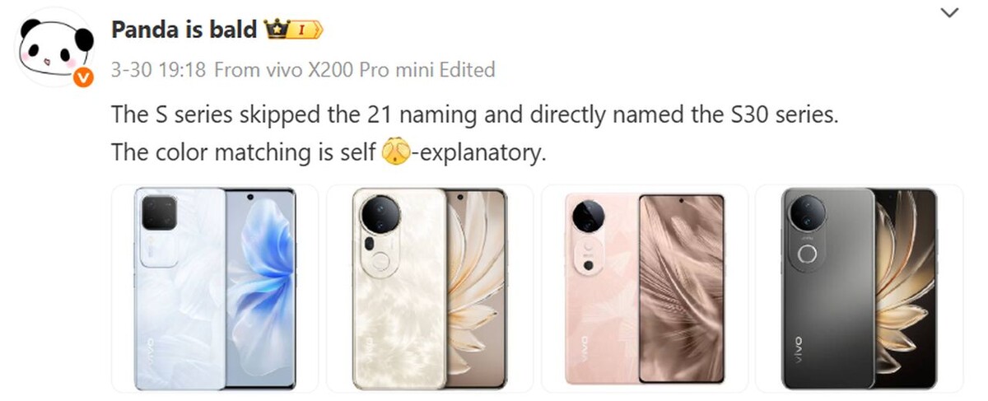The width and height of the screenshot is (988, 401).
Task: Open the 'Panda is bald' username
Action: pos(184,30)
